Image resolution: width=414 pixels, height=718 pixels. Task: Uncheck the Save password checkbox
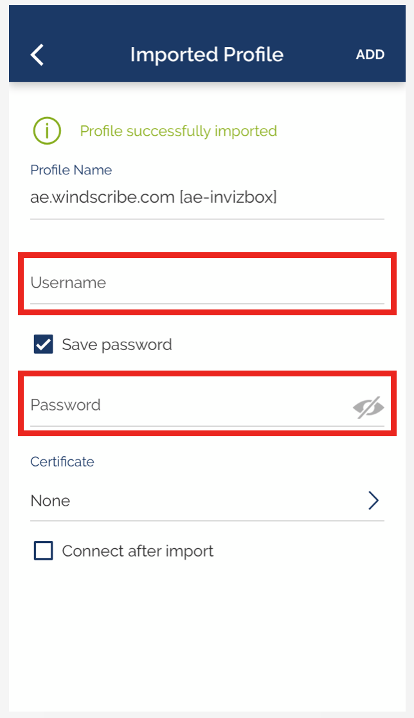pos(44,345)
